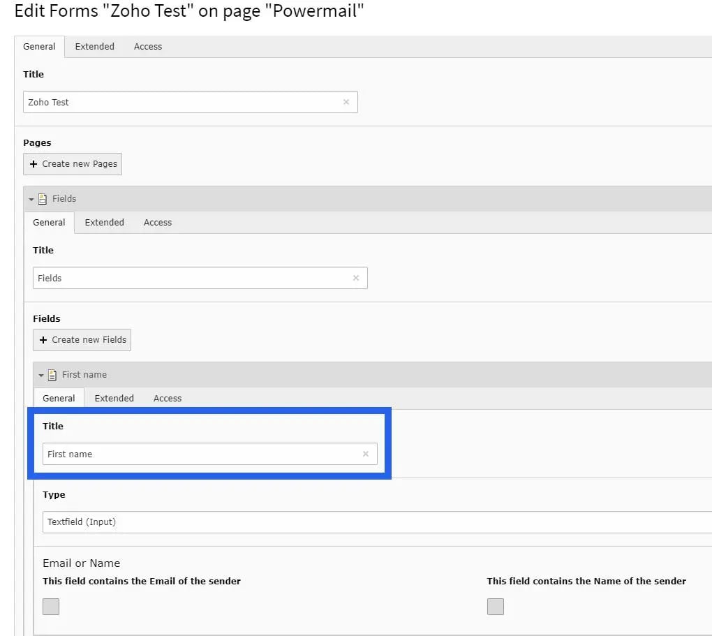Click the Type label
This screenshot has width=712, height=636.
click(x=54, y=495)
